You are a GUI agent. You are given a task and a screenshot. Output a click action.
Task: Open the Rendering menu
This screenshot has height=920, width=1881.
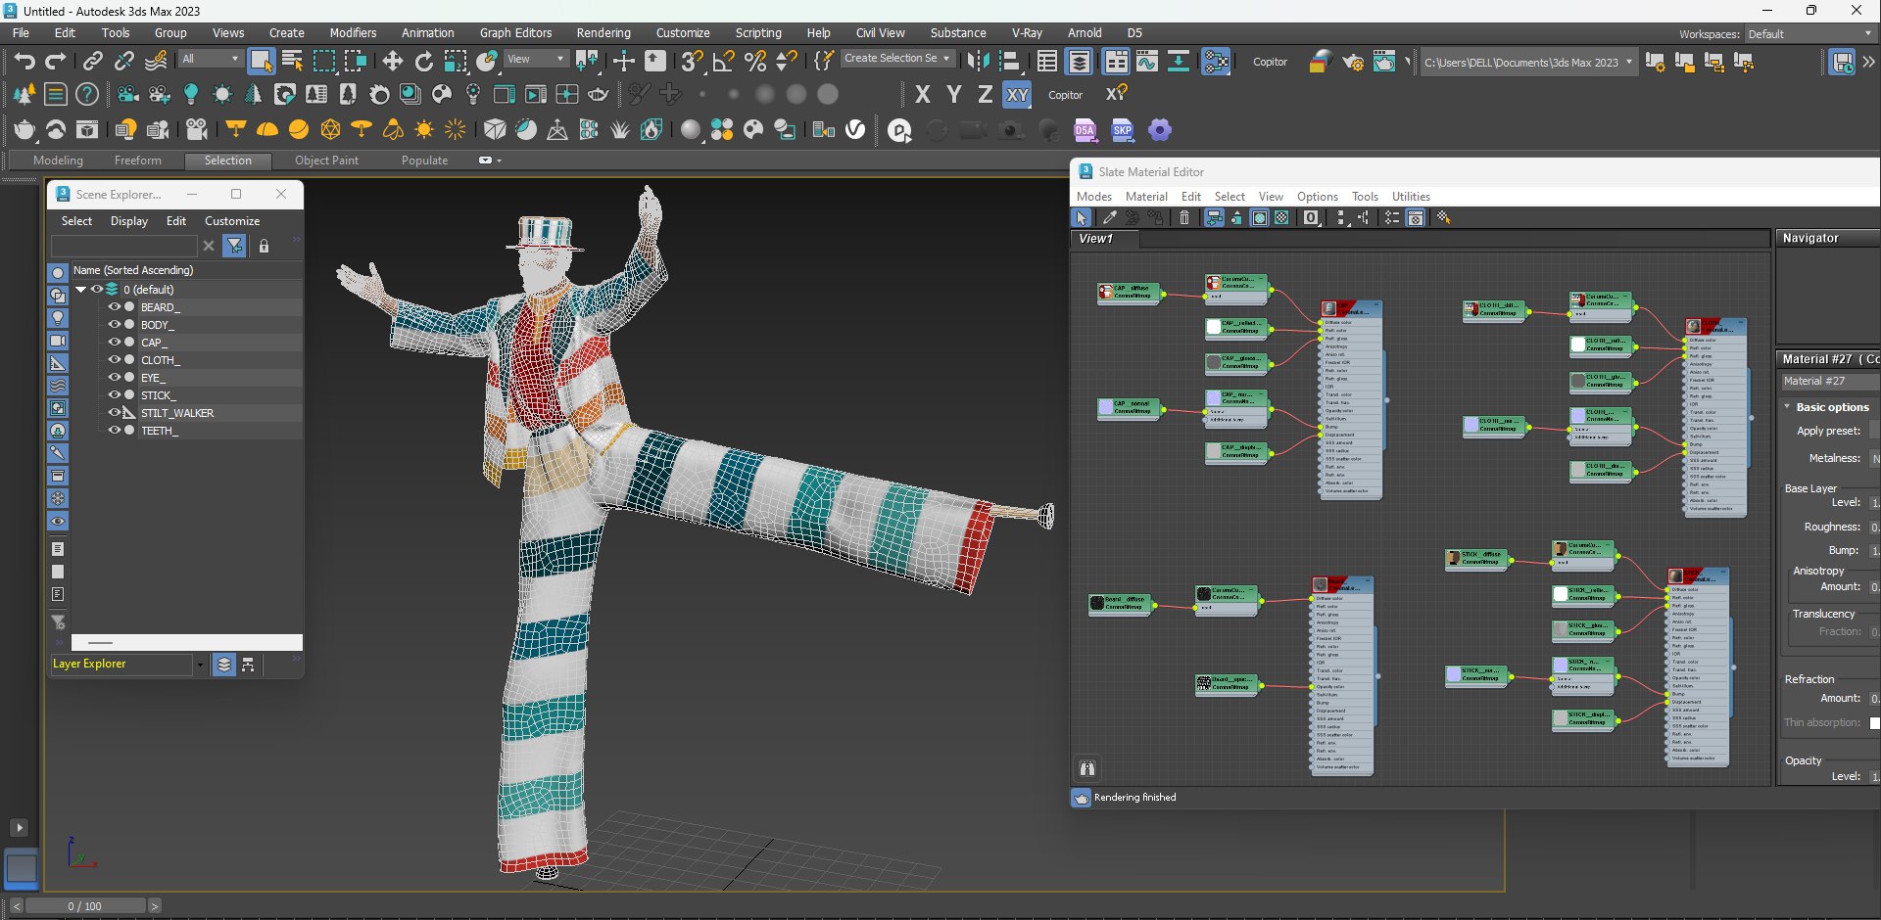coord(603,33)
